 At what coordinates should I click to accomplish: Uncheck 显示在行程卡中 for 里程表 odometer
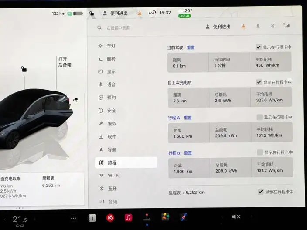coord(261,192)
